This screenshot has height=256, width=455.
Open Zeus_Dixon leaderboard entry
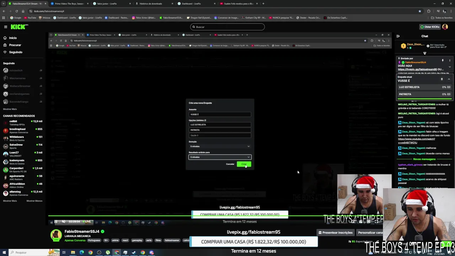[413, 46]
